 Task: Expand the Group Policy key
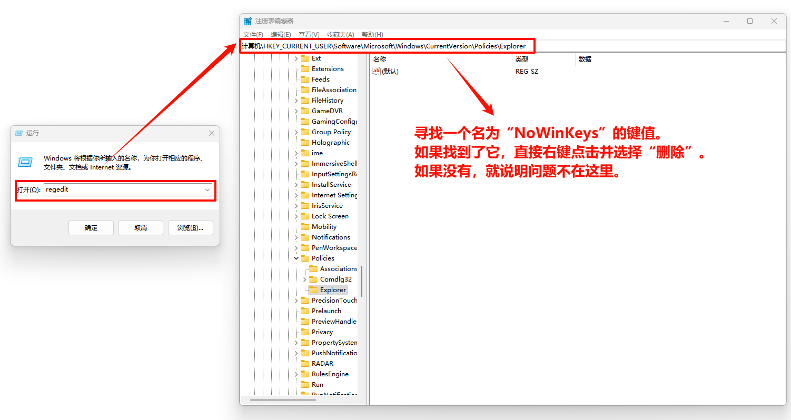297,132
